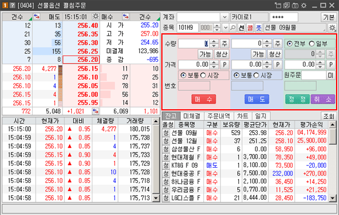Click the boxed 256.20 price cell
Screen dimensions: 339x215
(x=81, y=60)
